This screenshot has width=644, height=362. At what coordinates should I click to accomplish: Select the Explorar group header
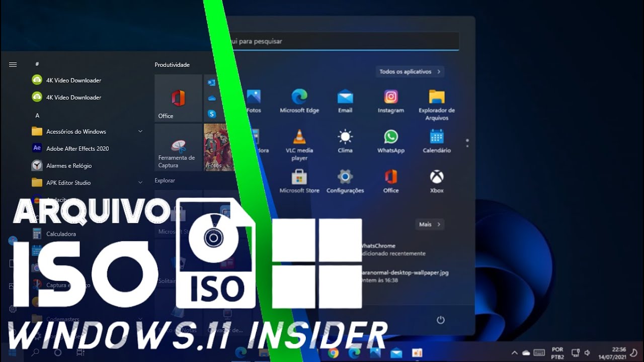coord(165,180)
